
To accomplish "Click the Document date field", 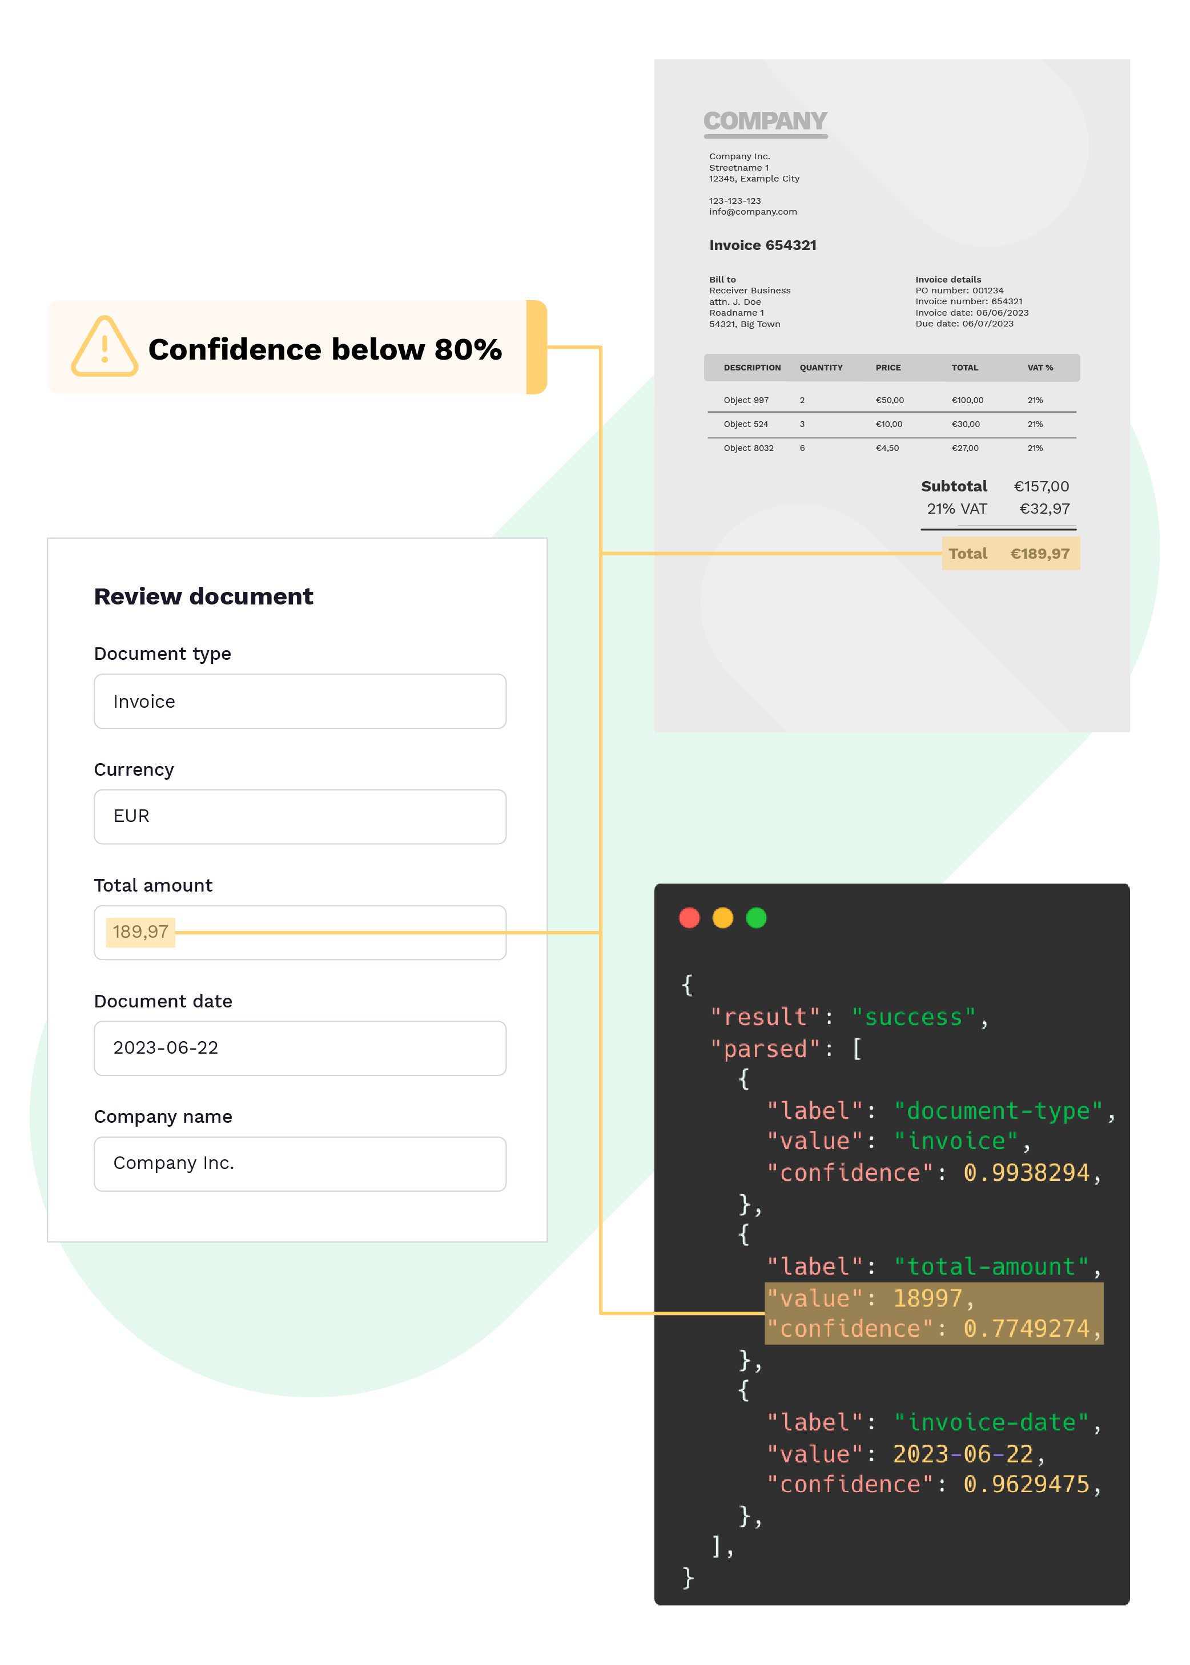I will click(x=300, y=1048).
